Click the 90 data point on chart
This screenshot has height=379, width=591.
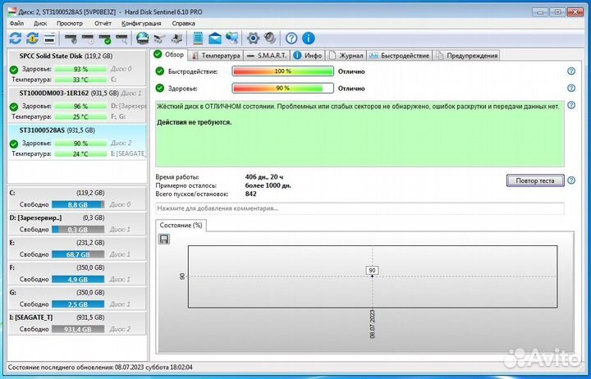373,276
